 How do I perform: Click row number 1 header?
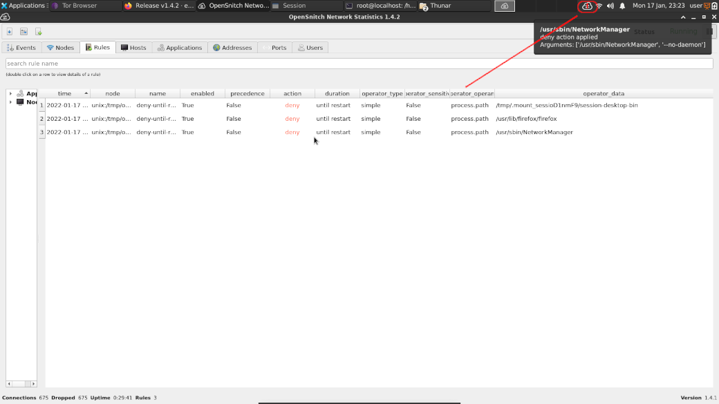tap(41, 106)
